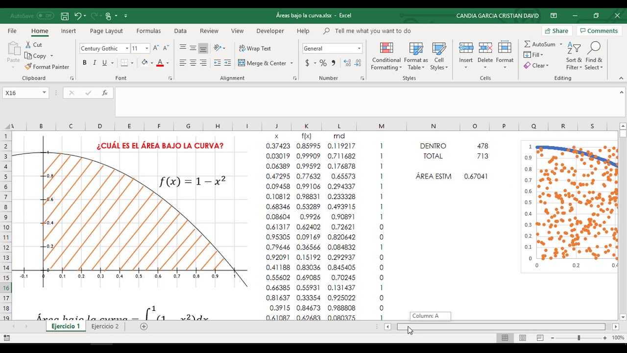Click Increase Indent icon
Screen dimensions: 627x353
(227, 63)
